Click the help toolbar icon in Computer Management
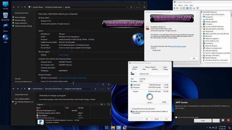This screenshot has width=232, height=130. [187, 8]
